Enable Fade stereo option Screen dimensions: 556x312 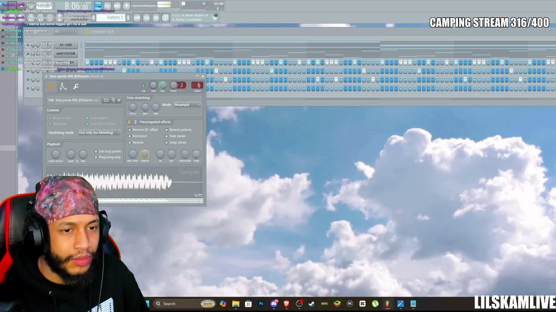point(175,136)
